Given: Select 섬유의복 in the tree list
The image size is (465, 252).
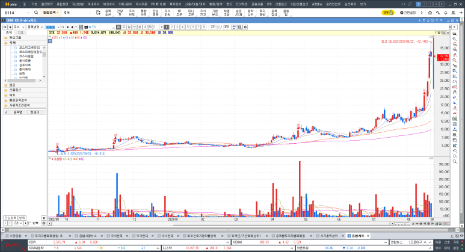Looking at the screenshot, I should (x=25, y=65).
